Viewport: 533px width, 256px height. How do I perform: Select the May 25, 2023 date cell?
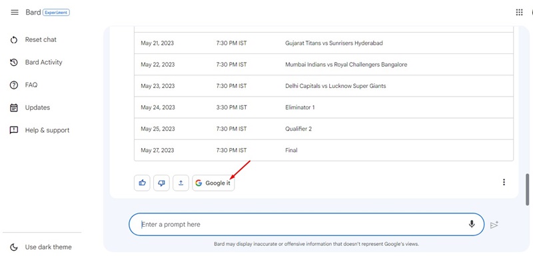point(158,129)
